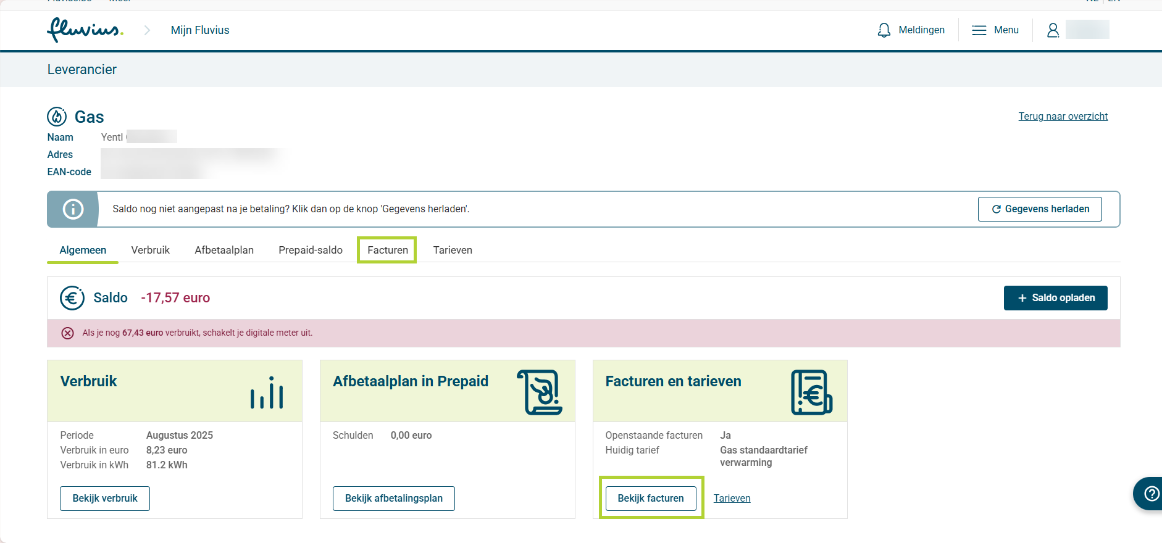Viewport: 1162px width, 543px height.
Task: Click the info icon in the banner
Action: coord(73,209)
